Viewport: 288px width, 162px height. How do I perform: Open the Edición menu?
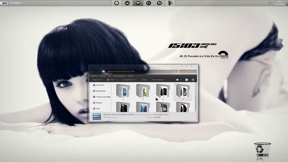(103, 76)
